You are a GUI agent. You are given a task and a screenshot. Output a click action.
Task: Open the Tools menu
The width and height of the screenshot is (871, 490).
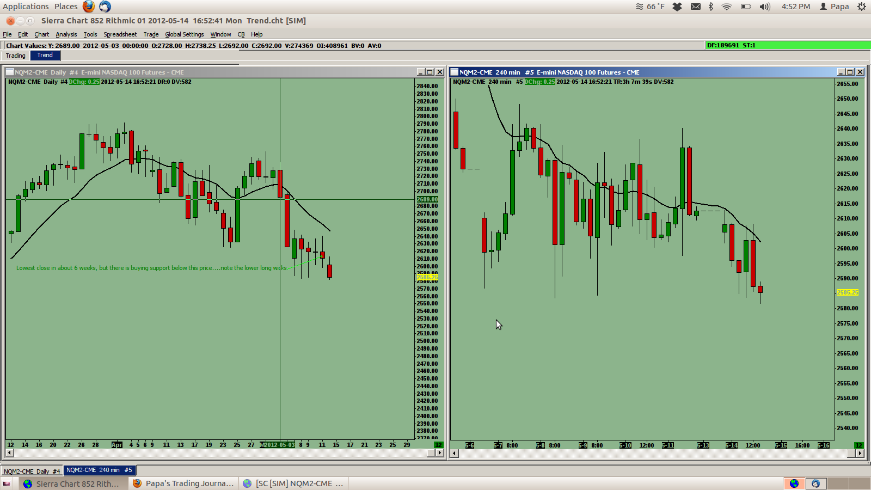point(90,34)
